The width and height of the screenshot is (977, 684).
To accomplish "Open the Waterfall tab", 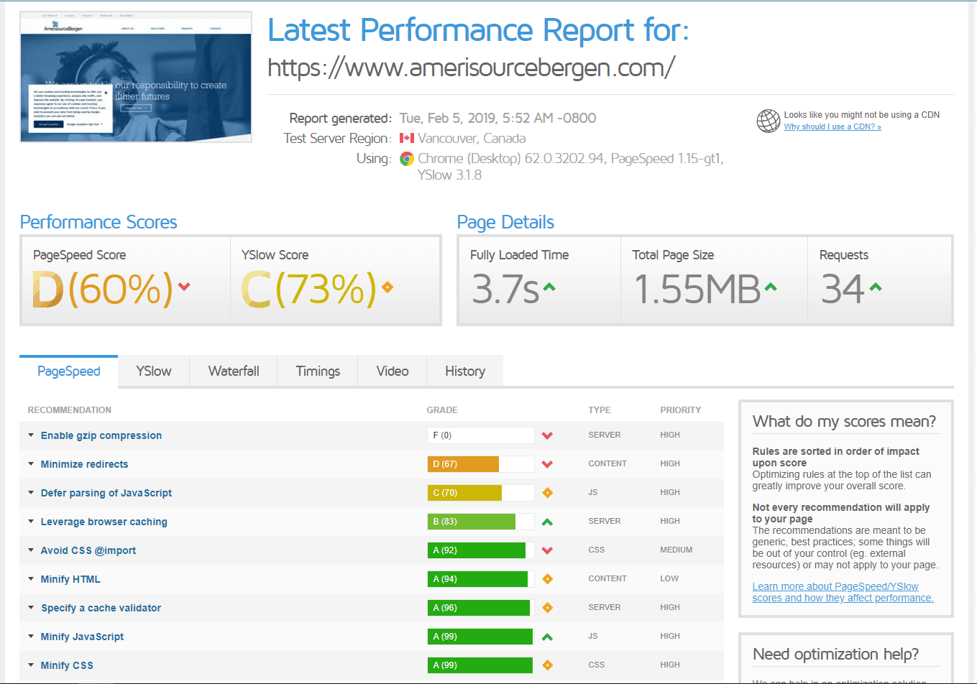I will [234, 371].
